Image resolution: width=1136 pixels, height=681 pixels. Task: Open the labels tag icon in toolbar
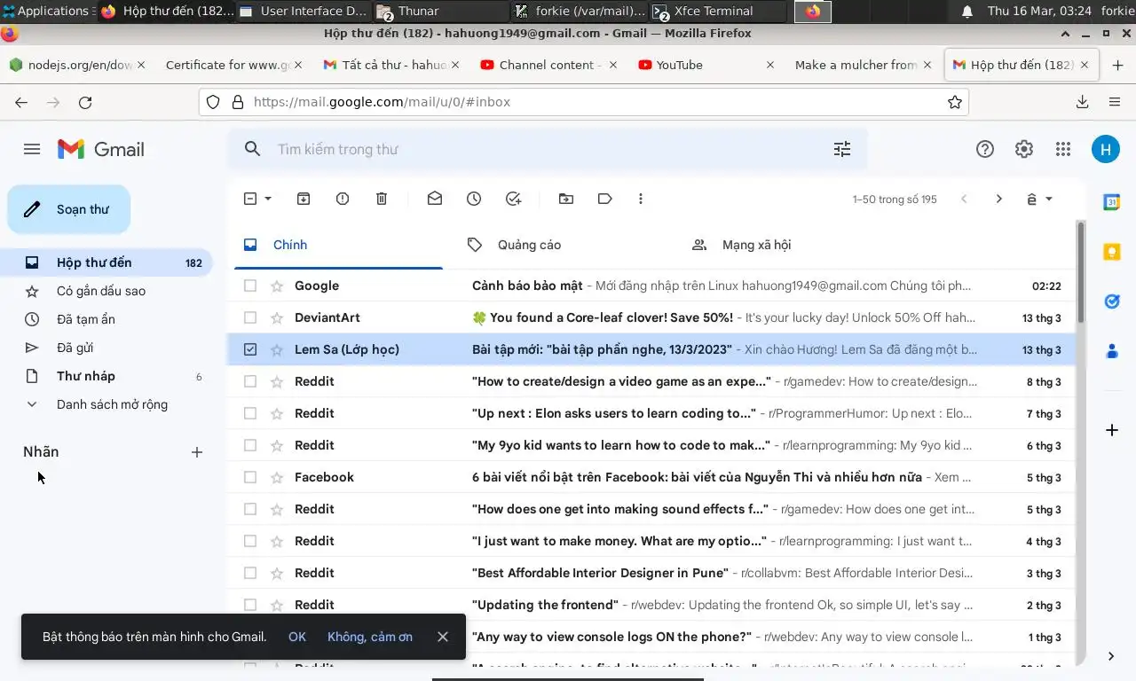pos(605,199)
